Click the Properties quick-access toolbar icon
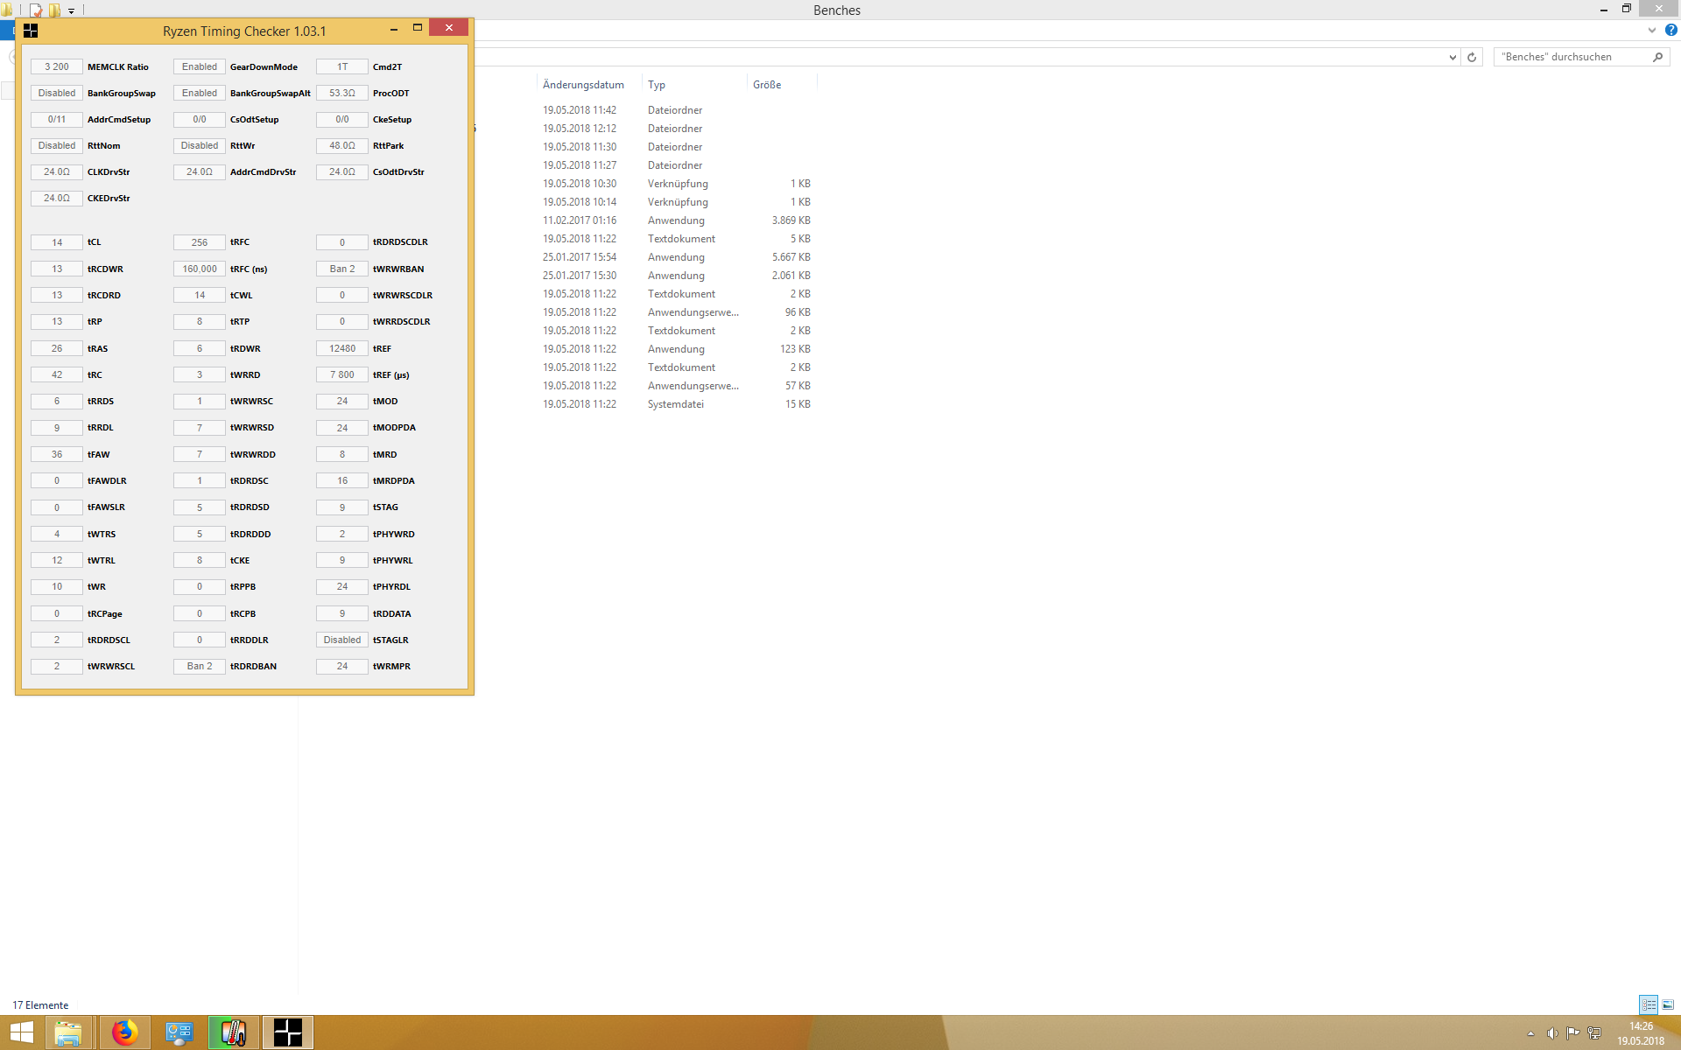This screenshot has height=1050, width=1681. click(x=36, y=10)
